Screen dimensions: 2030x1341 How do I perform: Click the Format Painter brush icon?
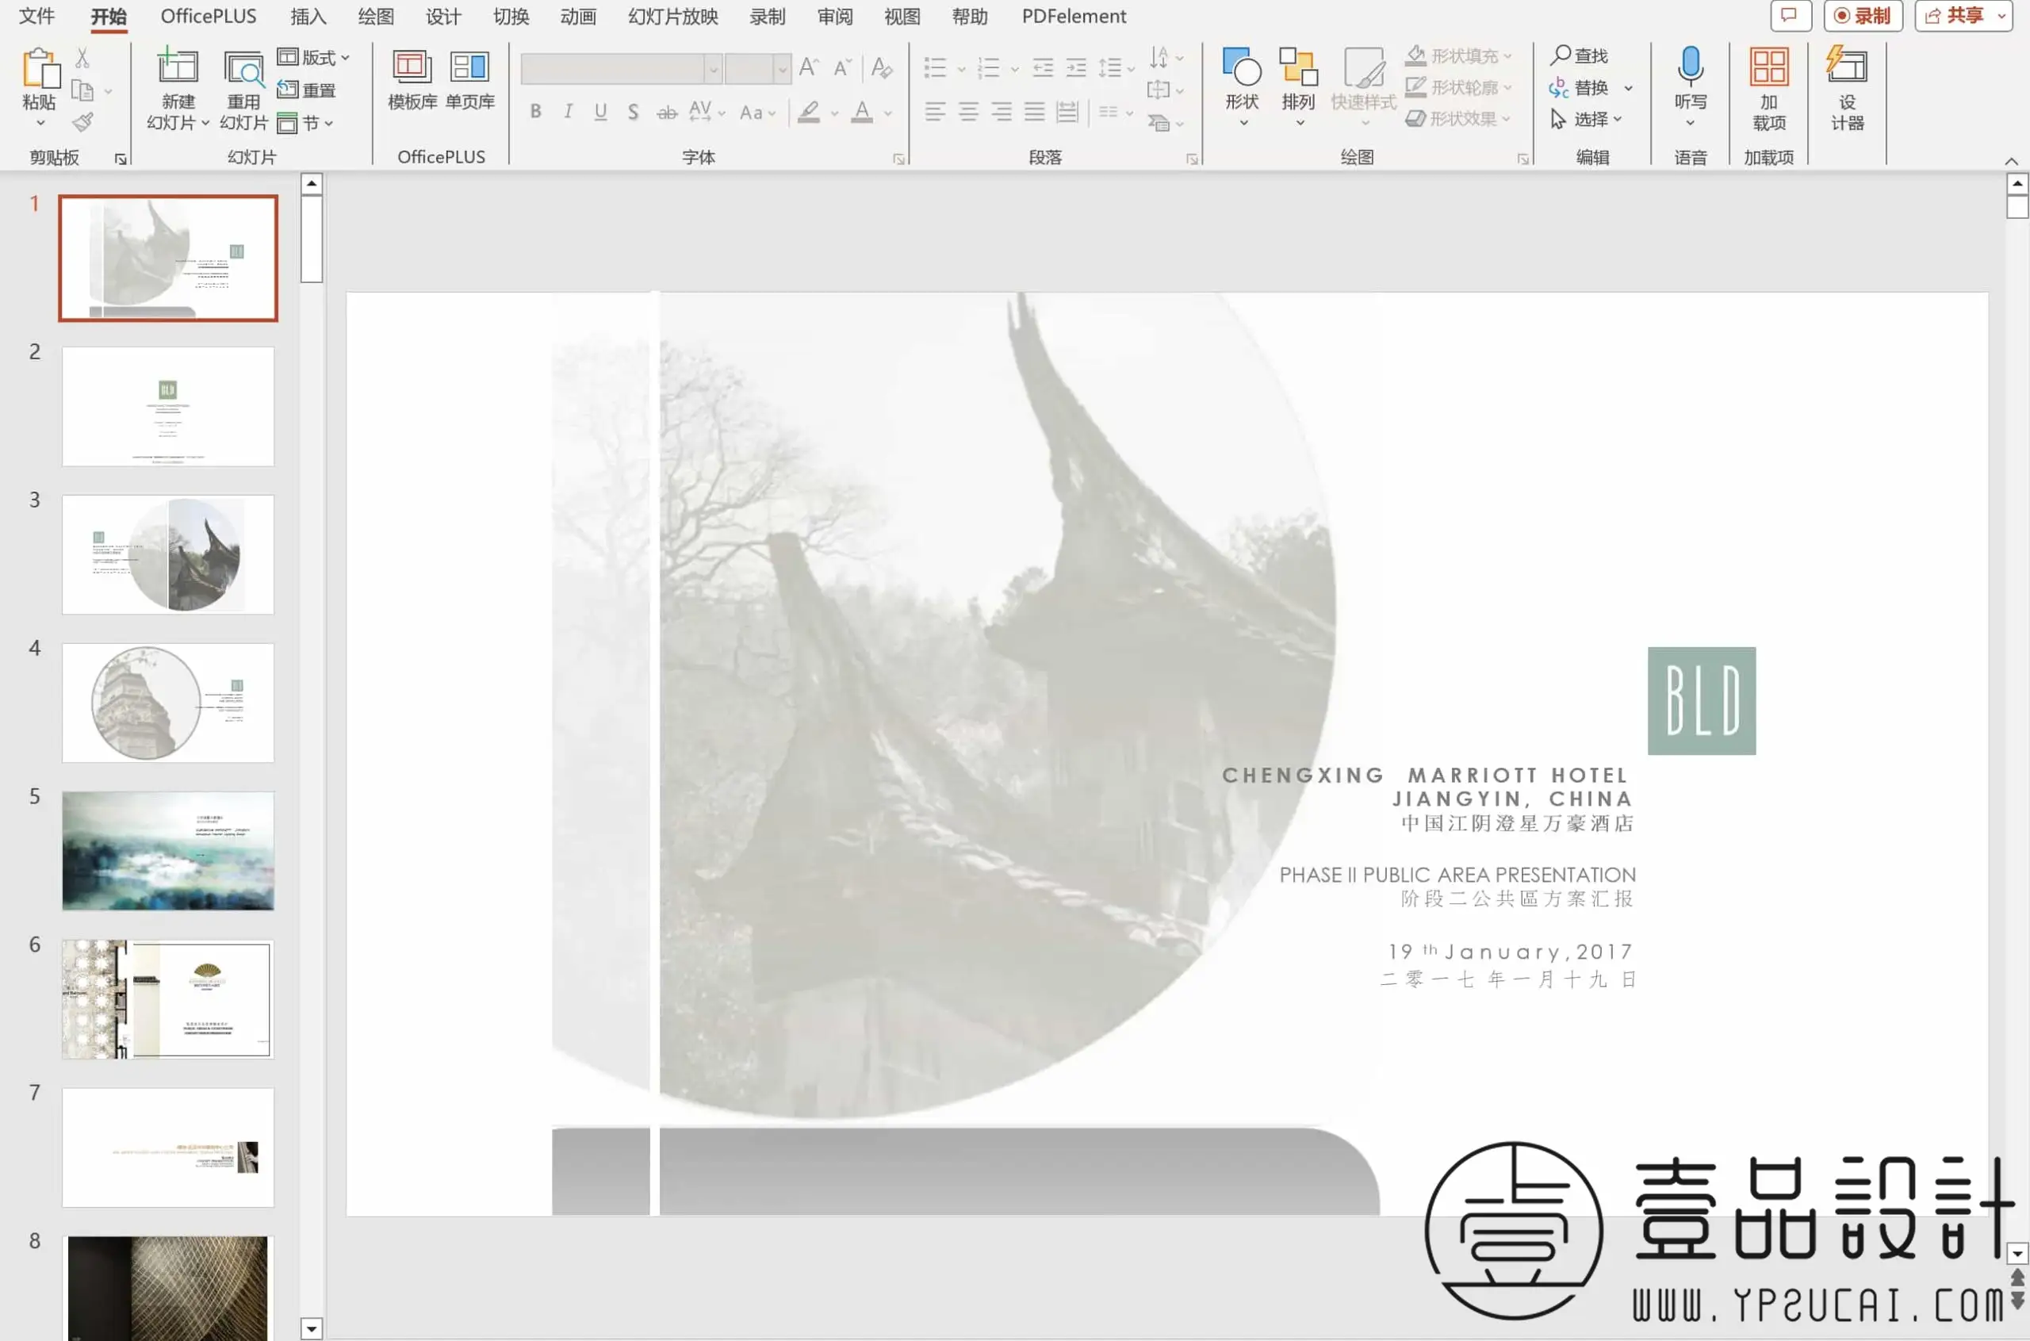pyautogui.click(x=82, y=122)
